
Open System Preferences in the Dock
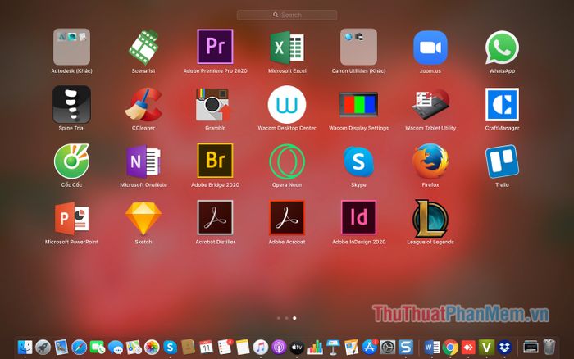coord(387,347)
